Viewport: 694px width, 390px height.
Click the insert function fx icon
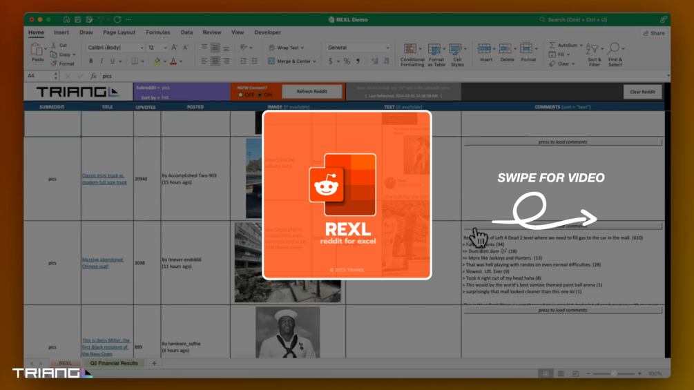pos(93,76)
